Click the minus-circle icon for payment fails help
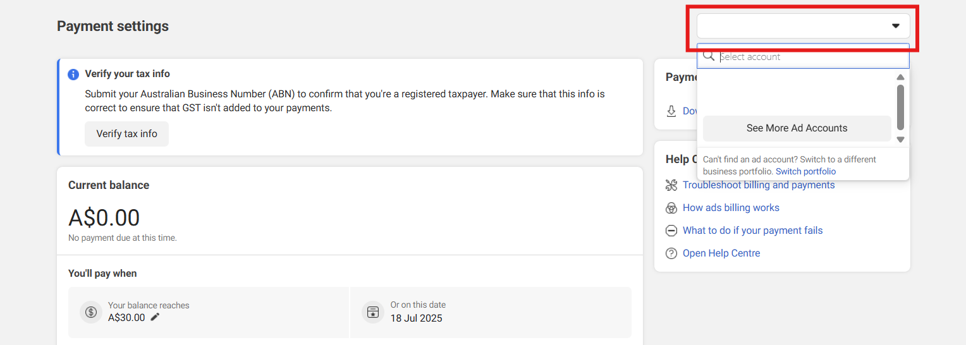Screen dimensions: 966x345 (671, 231)
